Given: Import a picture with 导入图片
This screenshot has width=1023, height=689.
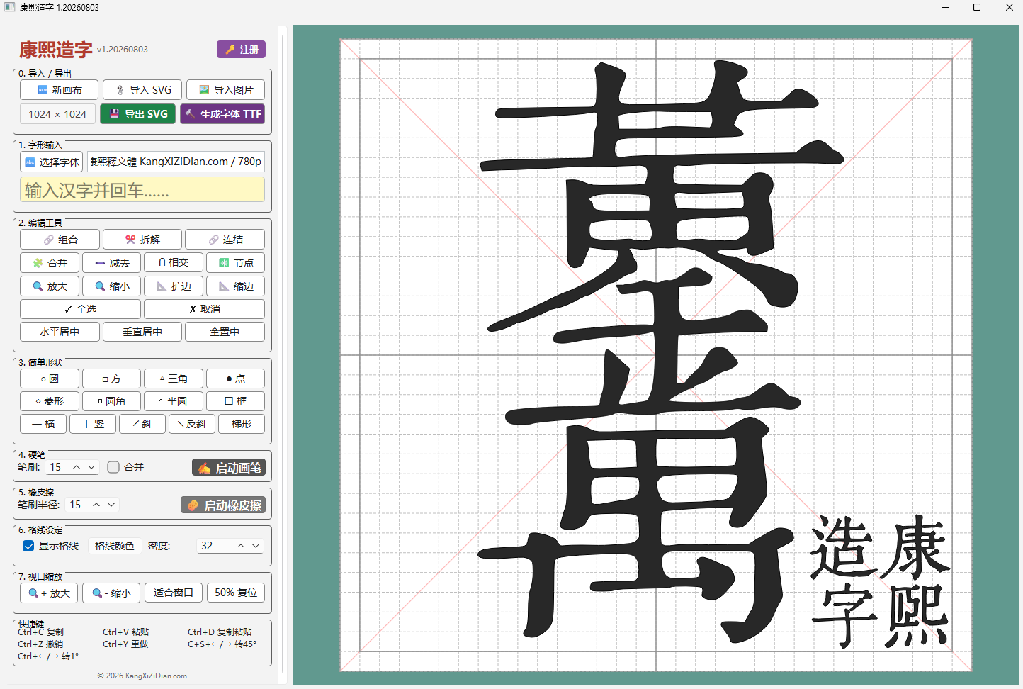Looking at the screenshot, I should (225, 90).
